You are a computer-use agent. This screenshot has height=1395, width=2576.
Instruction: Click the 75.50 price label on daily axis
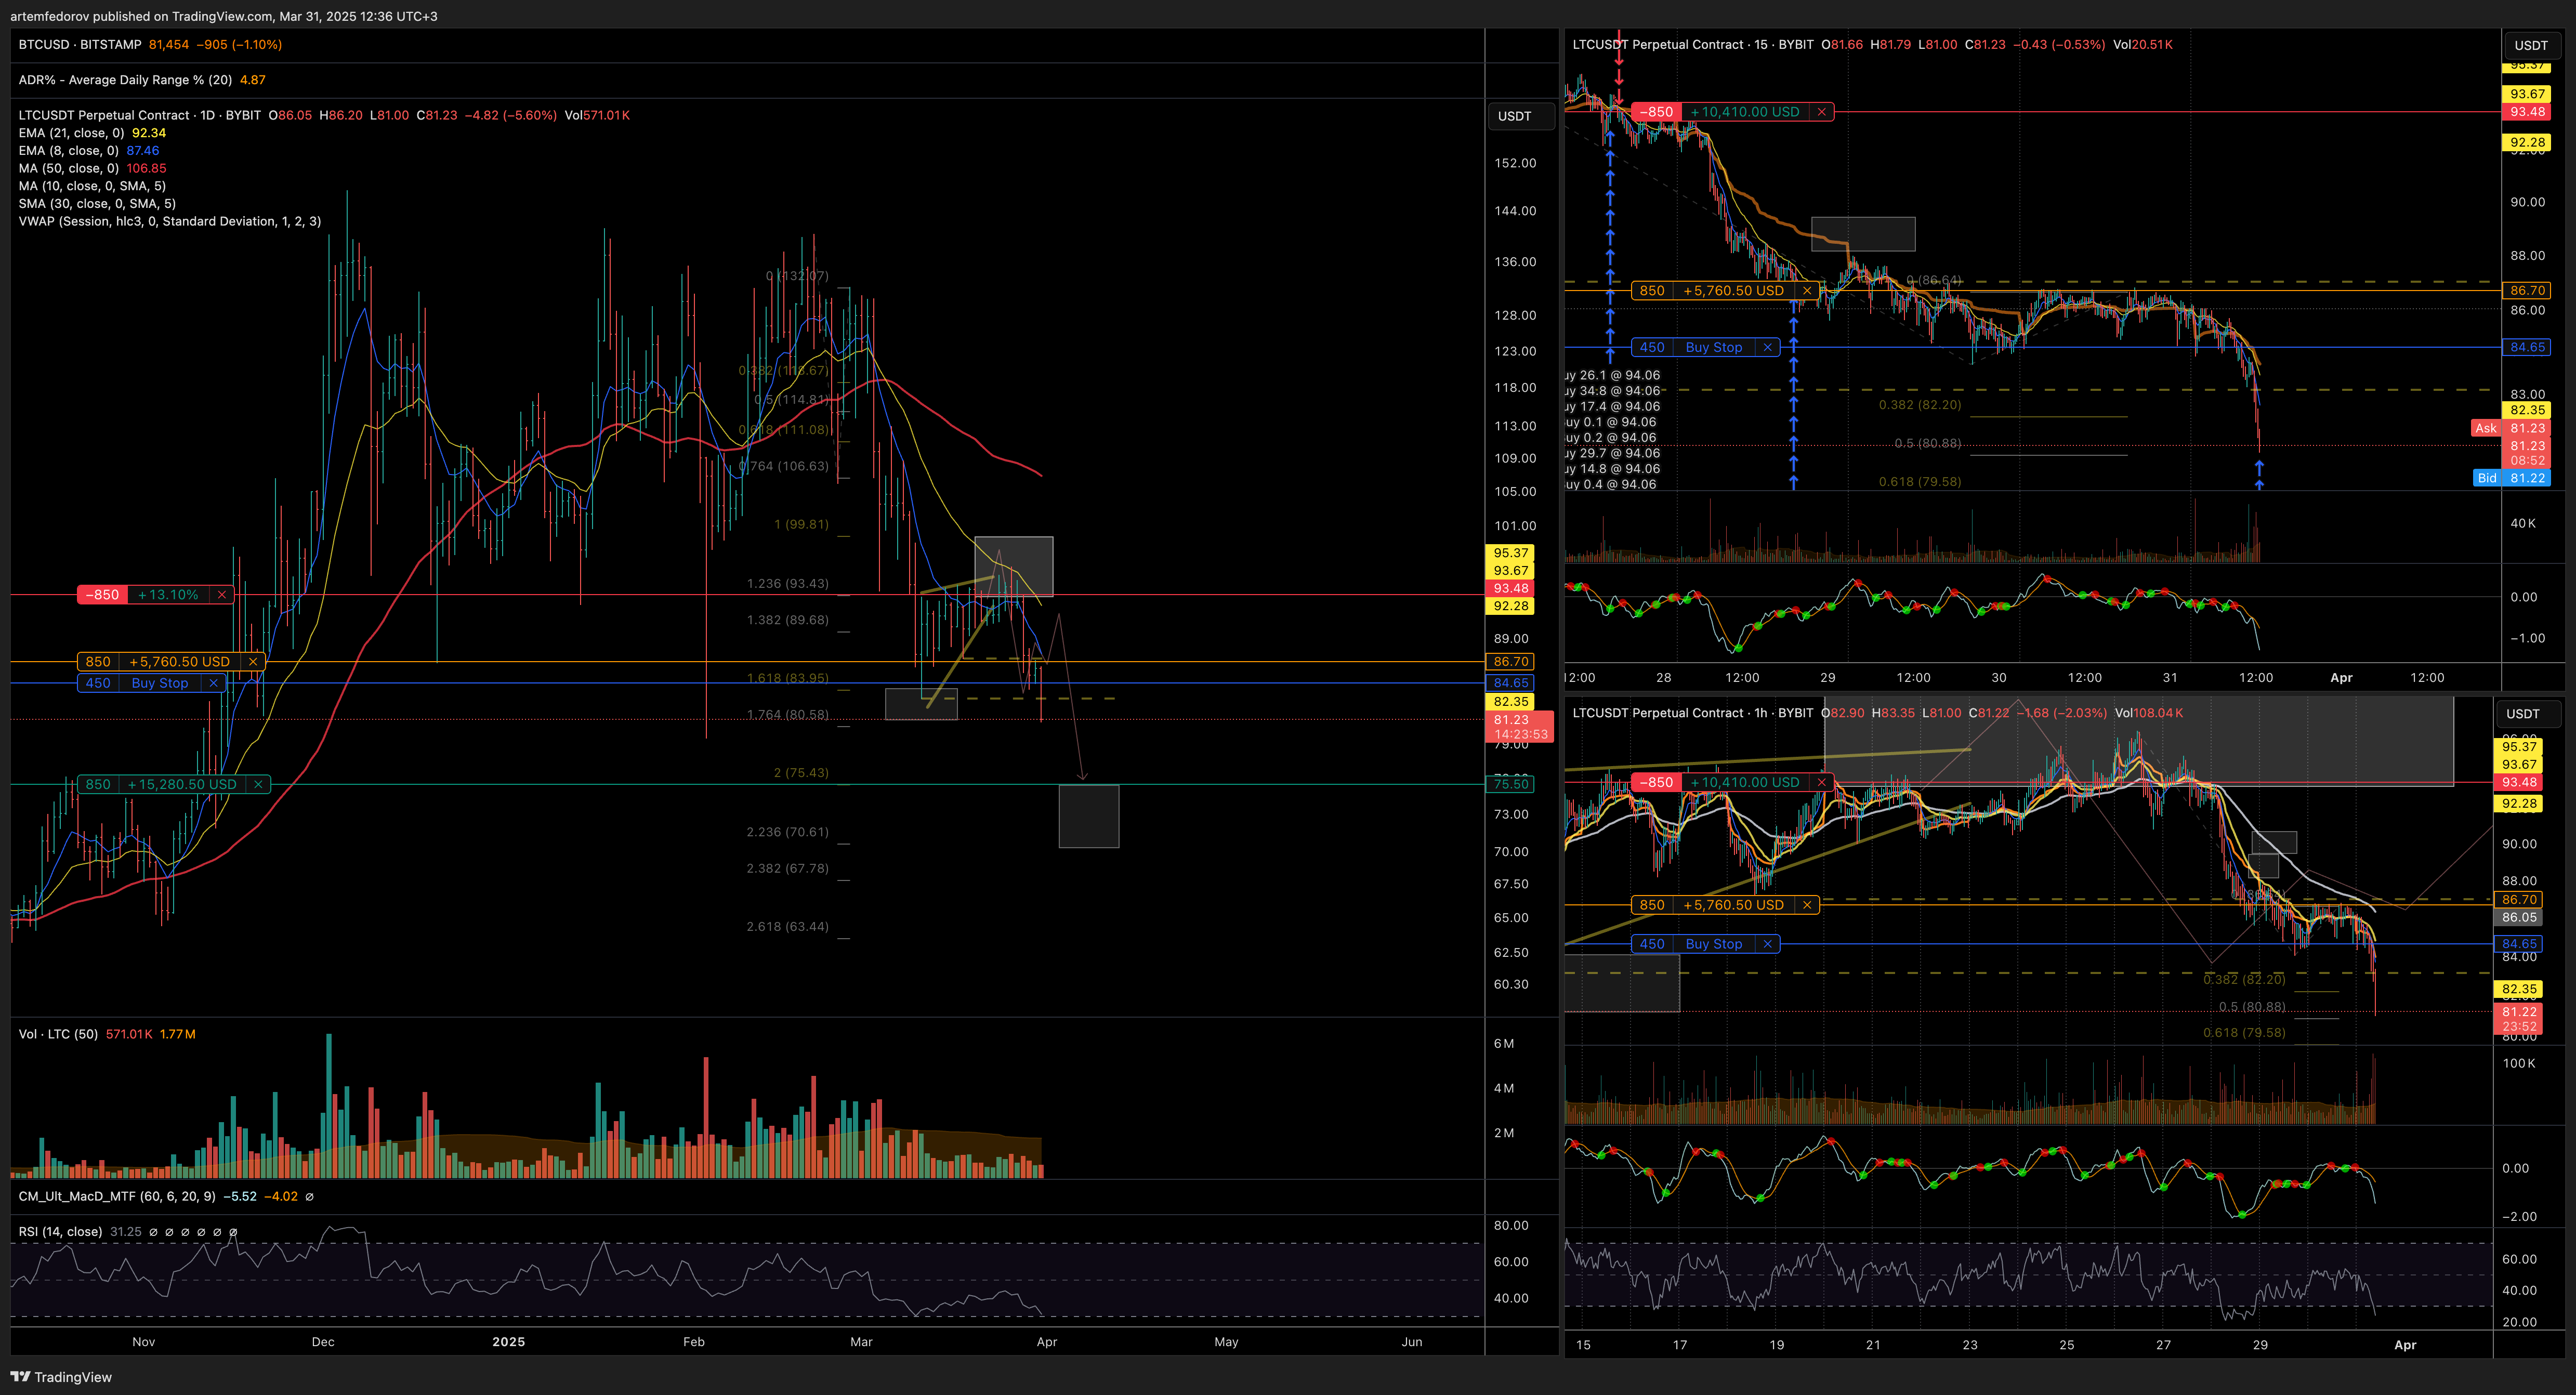1511,784
